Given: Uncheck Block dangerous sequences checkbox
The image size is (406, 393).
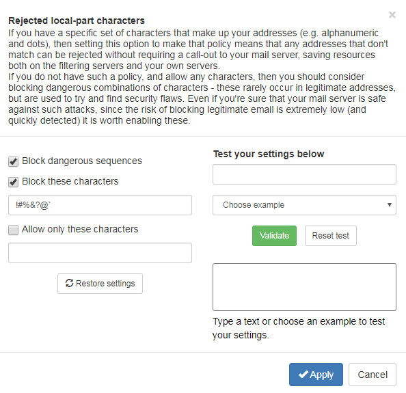Looking at the screenshot, I should tap(13, 162).
